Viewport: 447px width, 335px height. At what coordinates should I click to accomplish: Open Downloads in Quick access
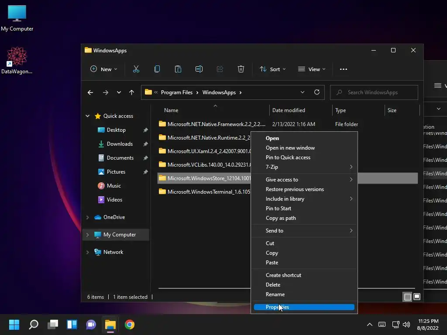[120, 144]
